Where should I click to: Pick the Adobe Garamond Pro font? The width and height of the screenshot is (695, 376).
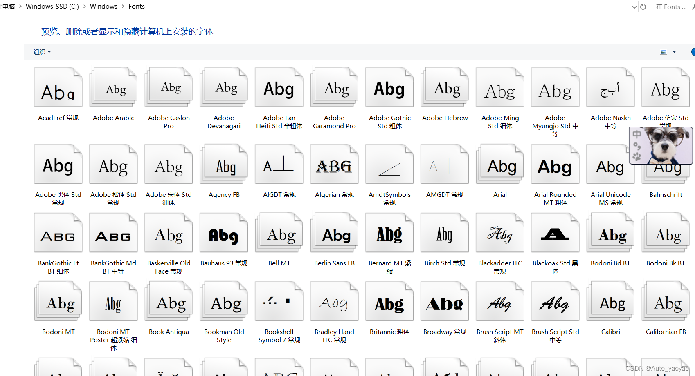[334, 88]
